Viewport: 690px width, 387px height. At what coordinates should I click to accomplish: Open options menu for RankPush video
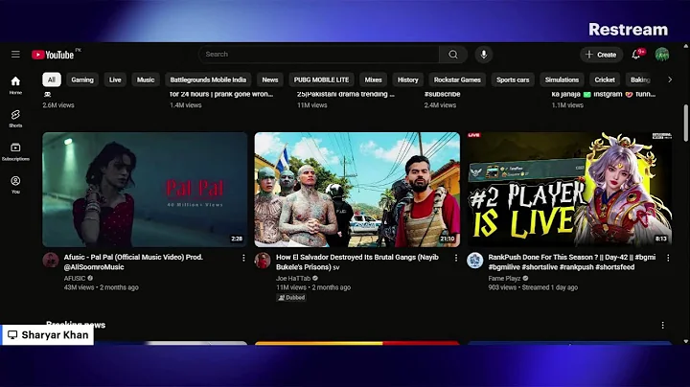pos(668,258)
